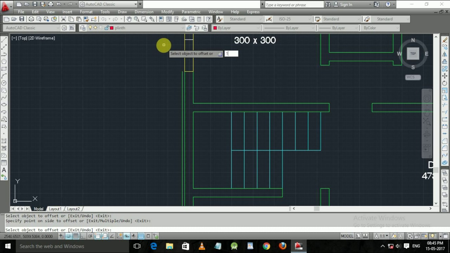
Task: Click the Help question mark toolbar icon
Action: coord(209,19)
